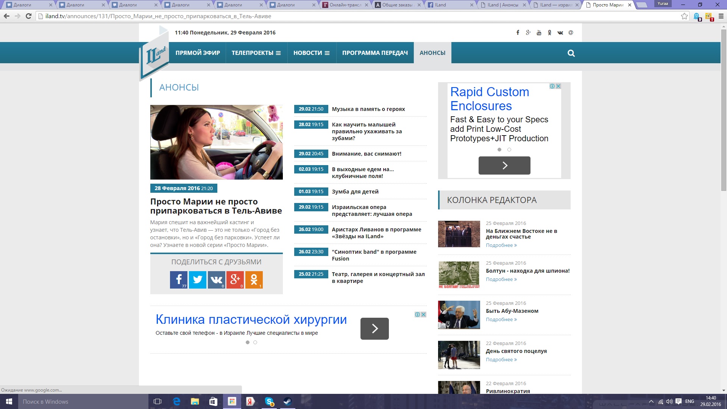The height and width of the screenshot is (409, 727).
Task: Launch Microsoft Edge from the taskbar
Action: [176, 401]
